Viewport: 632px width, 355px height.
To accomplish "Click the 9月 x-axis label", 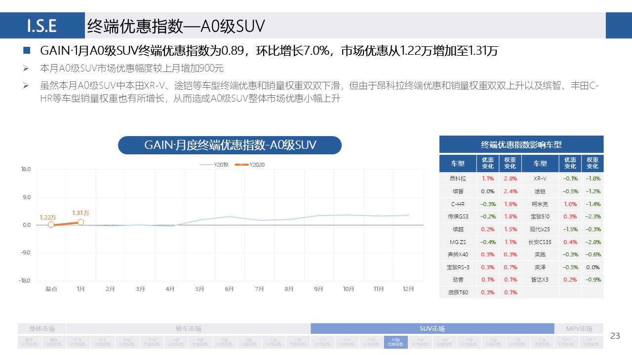I will click(319, 289).
